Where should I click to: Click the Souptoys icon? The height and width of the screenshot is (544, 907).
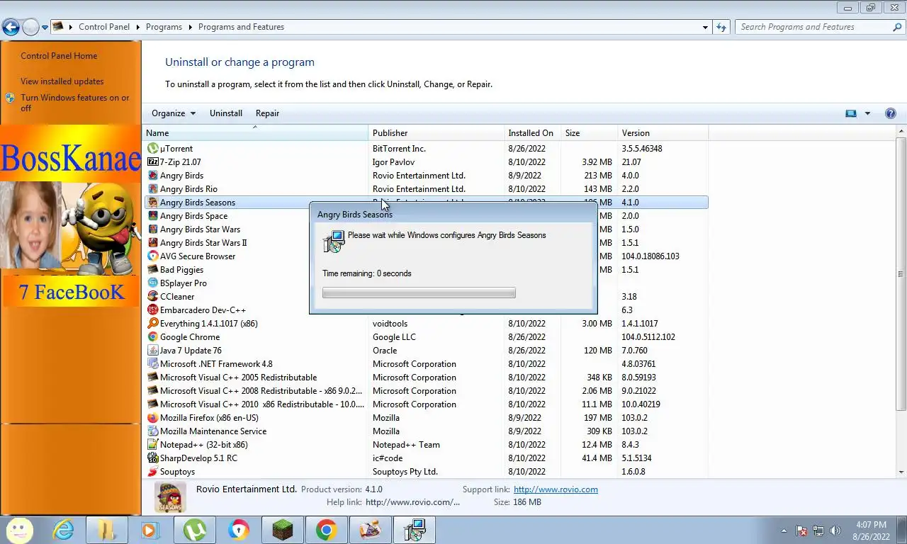tap(152, 472)
